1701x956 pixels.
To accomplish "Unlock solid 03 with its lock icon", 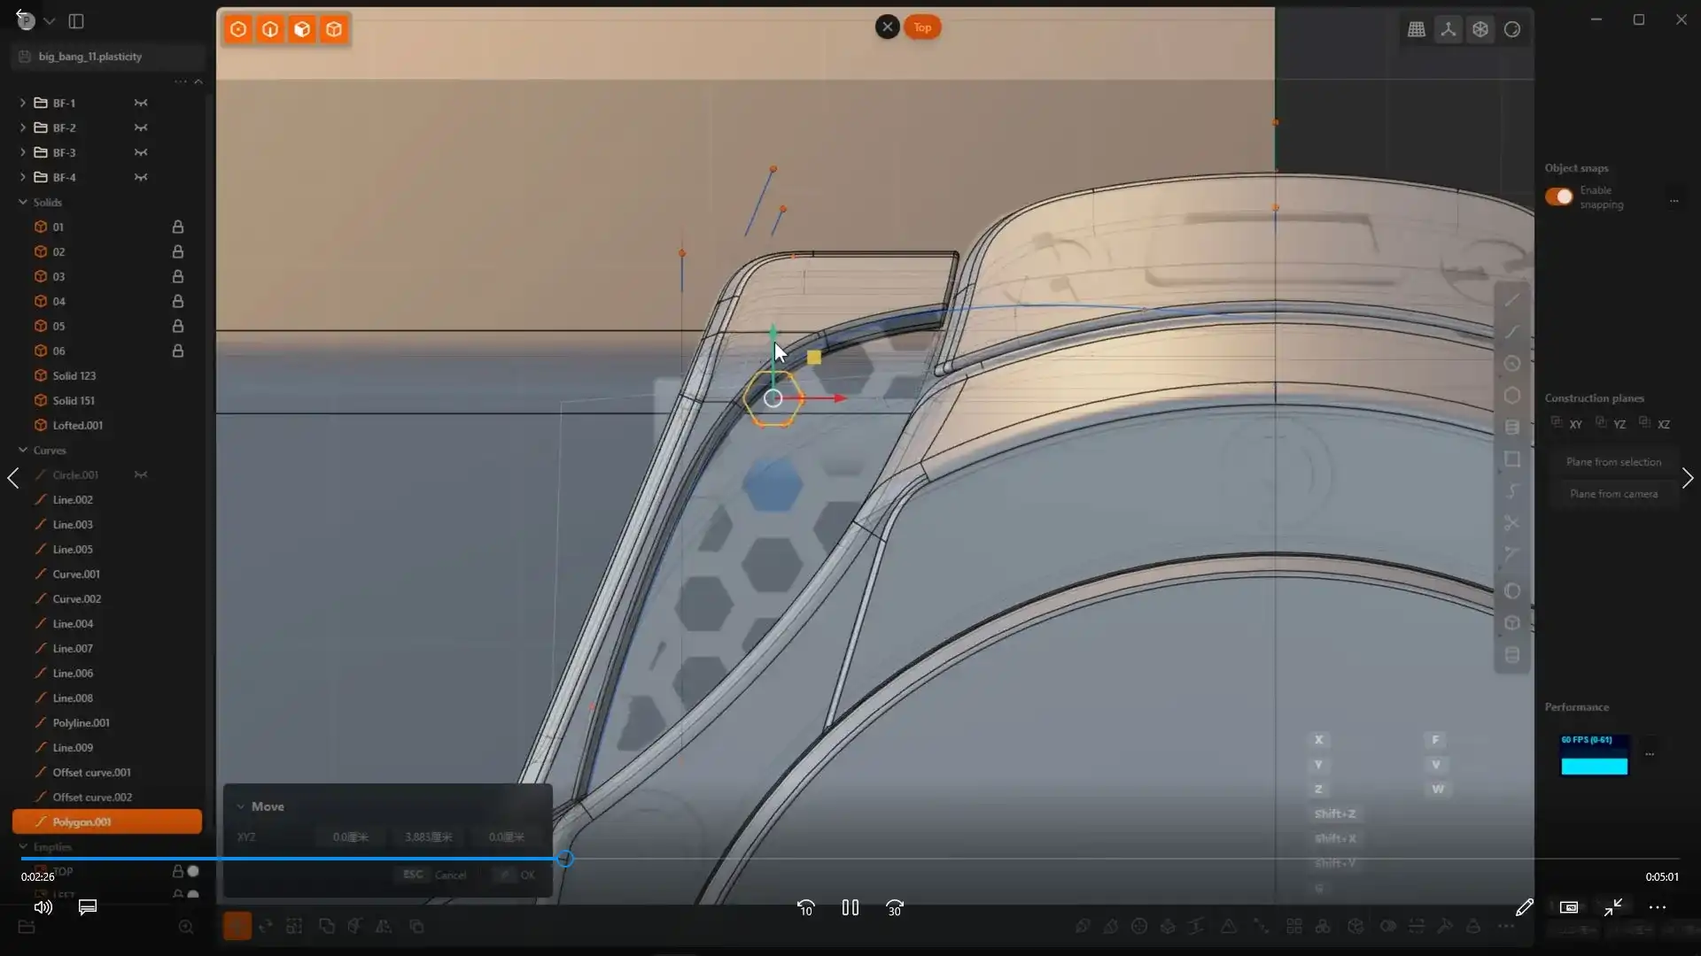I will pos(177,276).
